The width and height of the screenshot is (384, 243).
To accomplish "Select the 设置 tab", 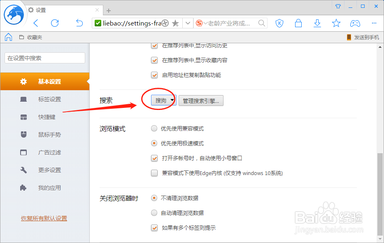I will 64,10.
